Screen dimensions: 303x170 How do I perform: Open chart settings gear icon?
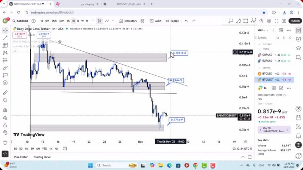coord(269,21)
